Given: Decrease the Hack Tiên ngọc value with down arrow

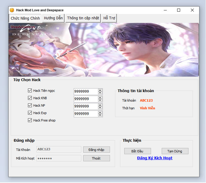Looking at the screenshot, I should (x=100, y=93).
